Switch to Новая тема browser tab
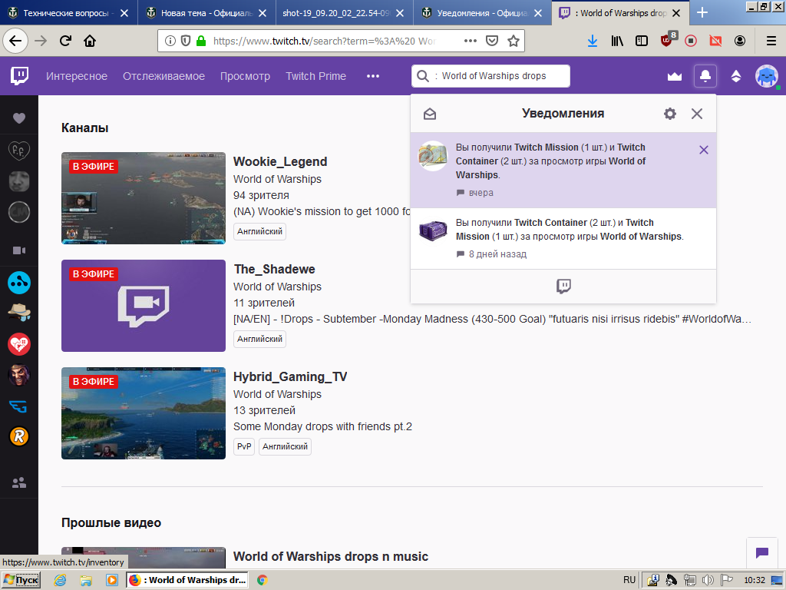 point(206,13)
